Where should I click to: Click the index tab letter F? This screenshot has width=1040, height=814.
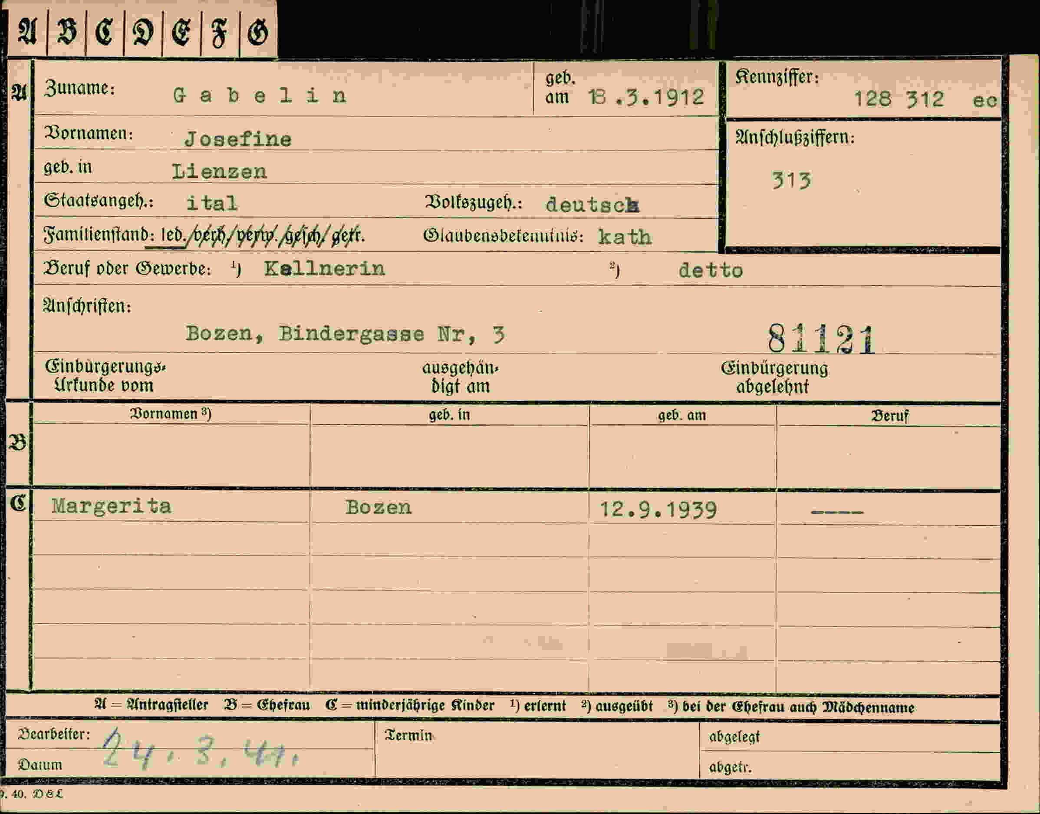coord(219,33)
